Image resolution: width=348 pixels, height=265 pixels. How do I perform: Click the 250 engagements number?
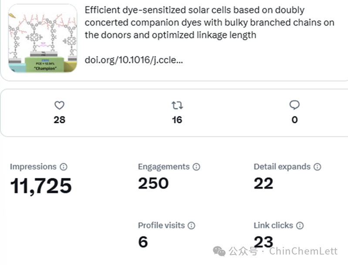[154, 183]
